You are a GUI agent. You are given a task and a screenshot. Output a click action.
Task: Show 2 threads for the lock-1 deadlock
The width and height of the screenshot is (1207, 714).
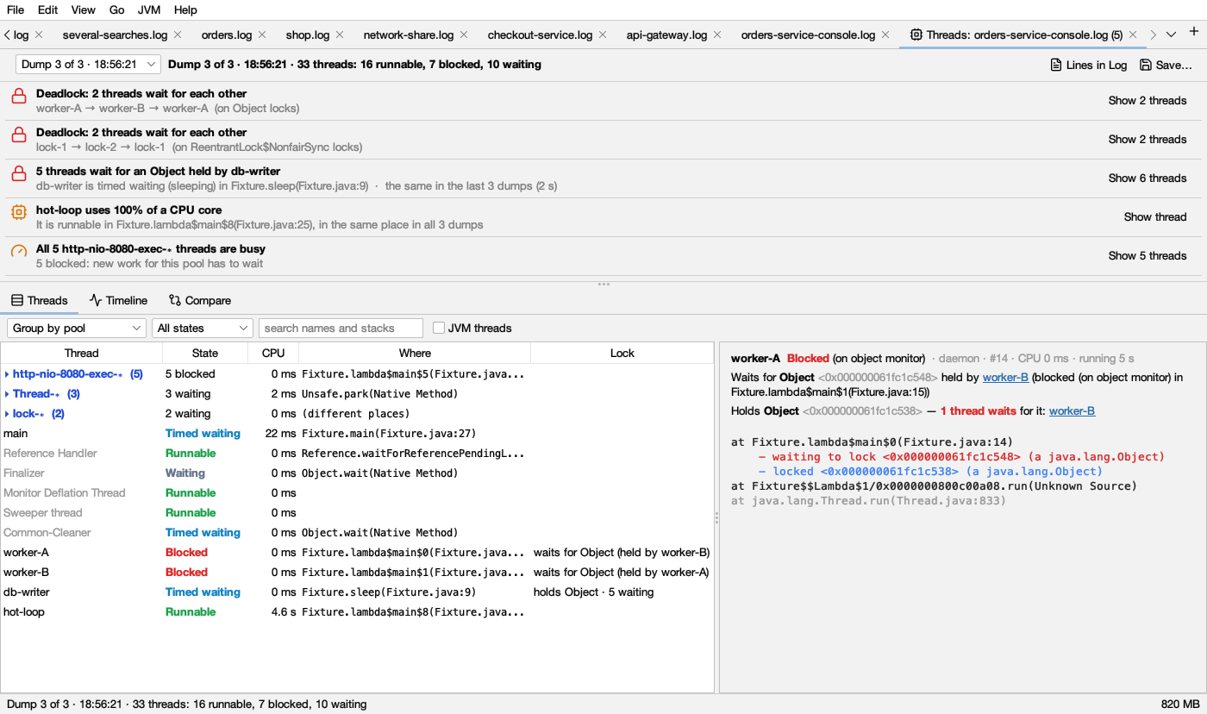point(1148,139)
